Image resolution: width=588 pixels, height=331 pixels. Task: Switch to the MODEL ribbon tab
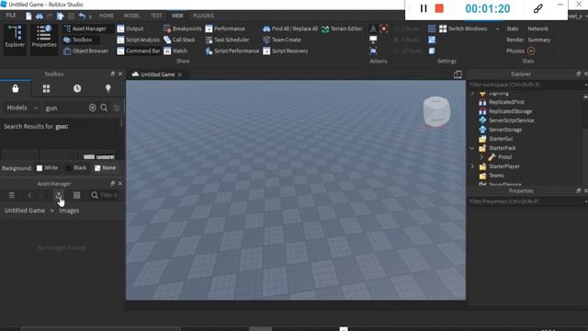tap(131, 16)
